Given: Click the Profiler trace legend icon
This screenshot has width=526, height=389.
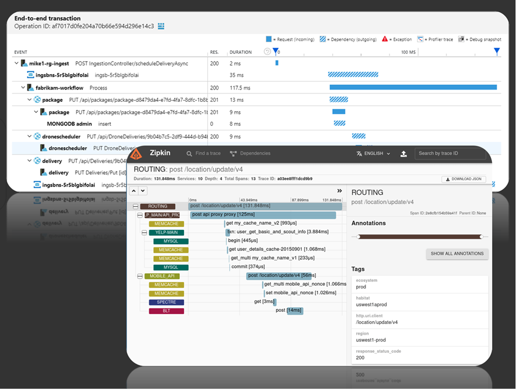Looking at the screenshot, I should pos(420,39).
